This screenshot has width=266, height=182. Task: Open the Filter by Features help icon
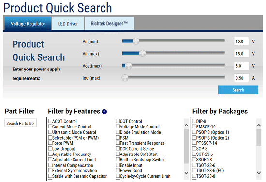(104, 112)
